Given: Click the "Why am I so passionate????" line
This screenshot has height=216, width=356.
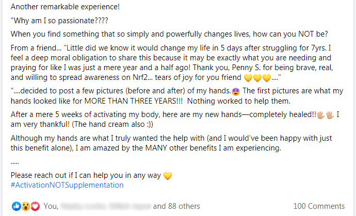Looking at the screenshot, I should 59,21.
